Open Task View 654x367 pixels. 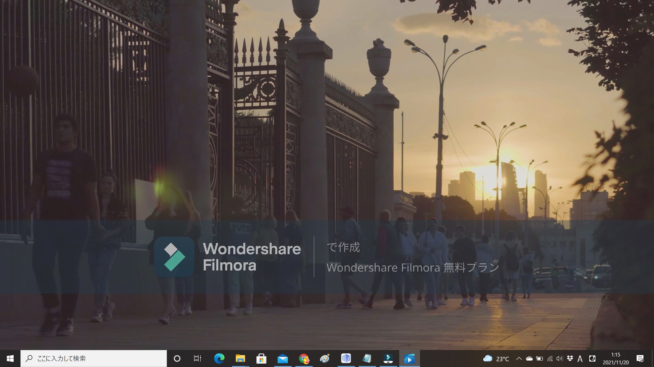pos(197,359)
